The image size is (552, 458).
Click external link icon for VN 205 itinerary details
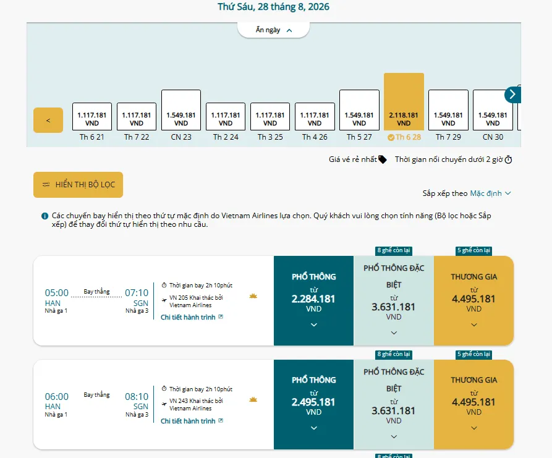click(221, 317)
